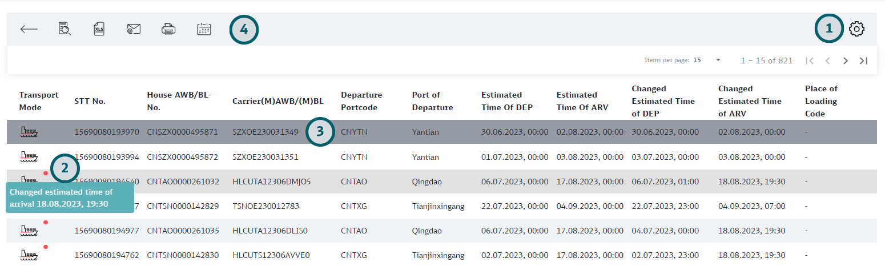The image size is (885, 266).
Task: Open the document search/preview icon
Action: tap(65, 29)
